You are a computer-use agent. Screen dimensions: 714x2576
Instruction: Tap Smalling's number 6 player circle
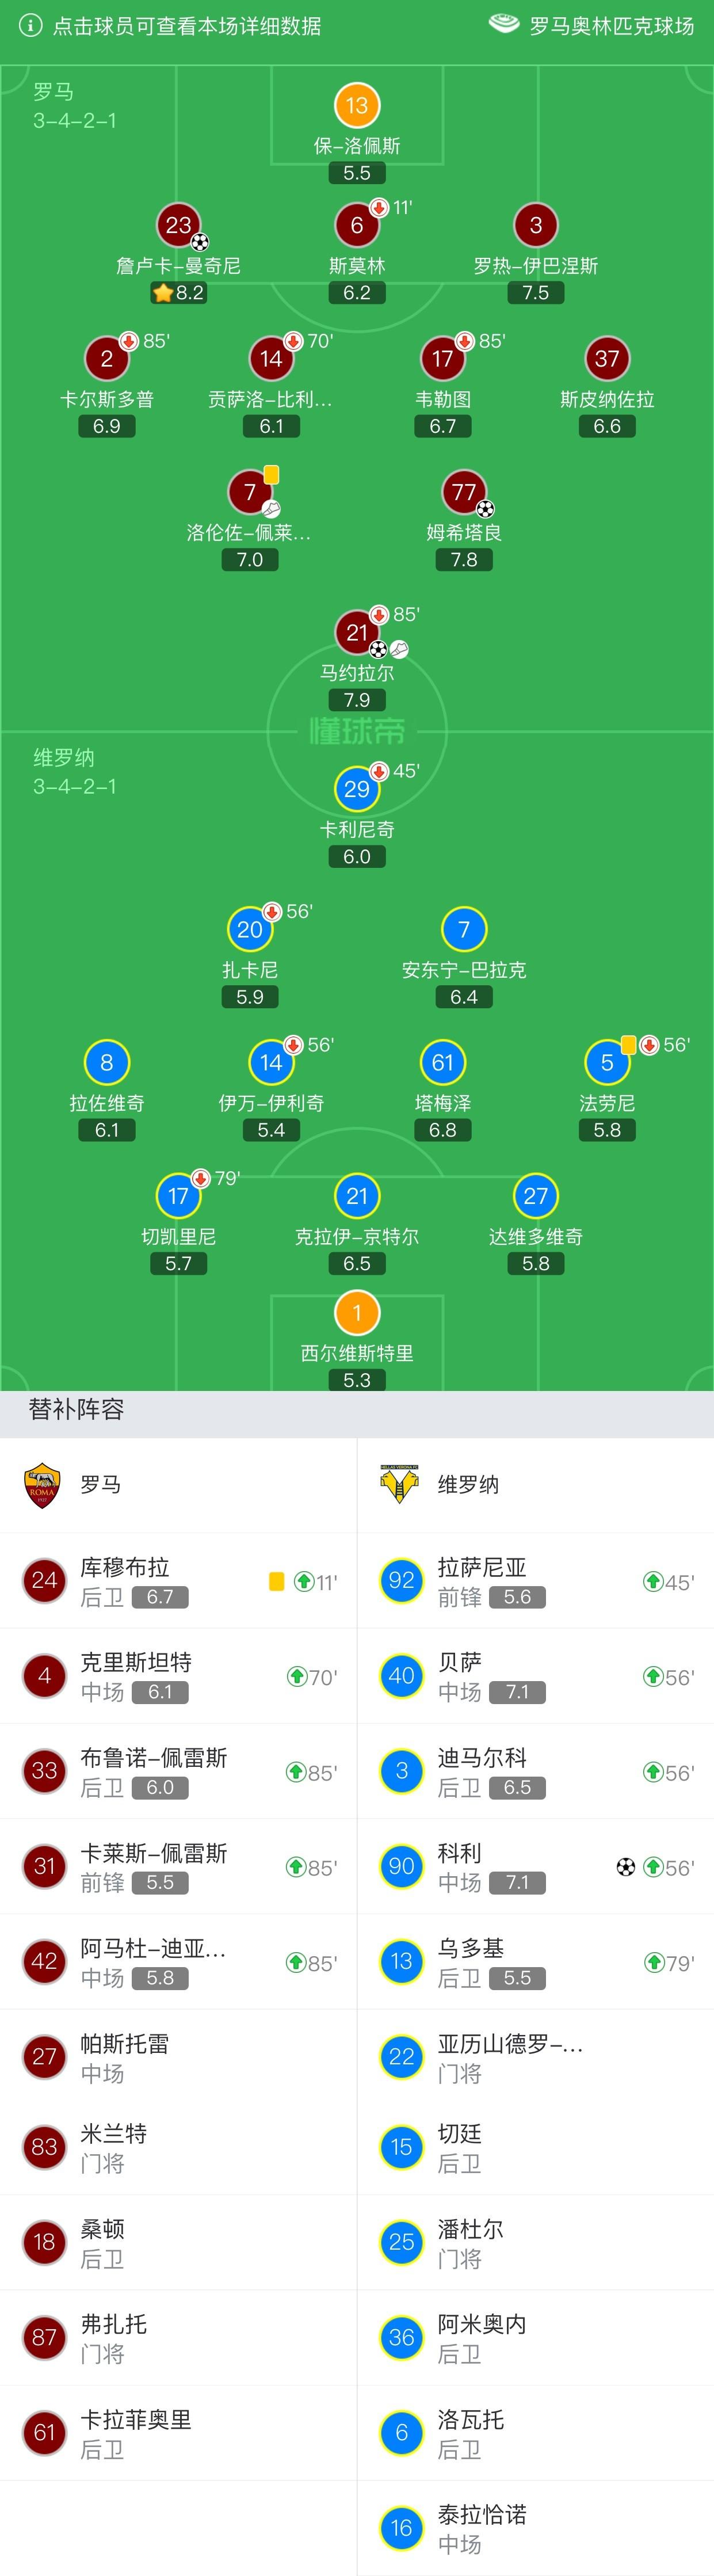point(357,226)
